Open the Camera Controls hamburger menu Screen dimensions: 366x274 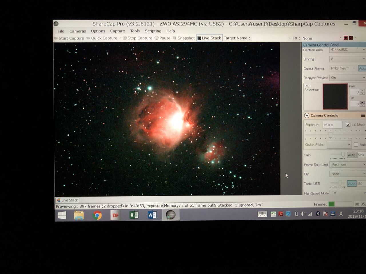(x=363, y=116)
